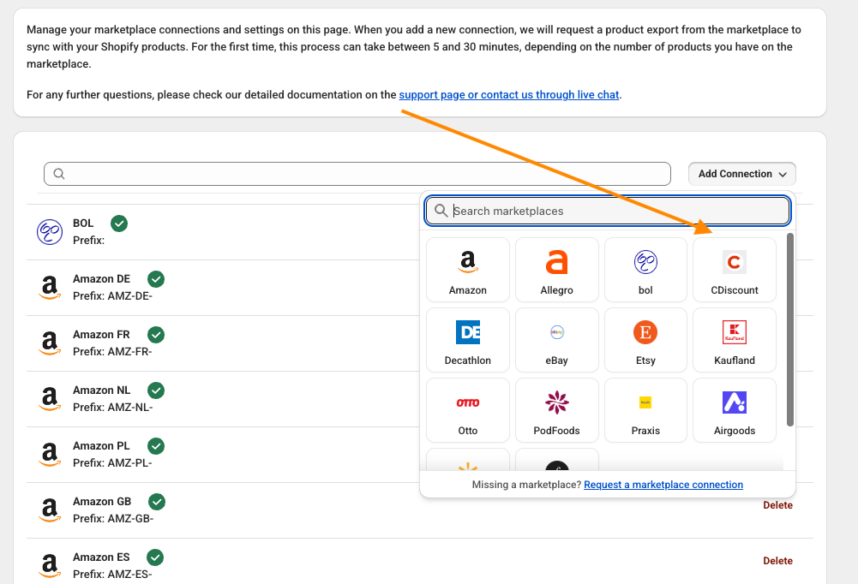
Task: Click the green check next to Amazon PL
Action: [156, 446]
